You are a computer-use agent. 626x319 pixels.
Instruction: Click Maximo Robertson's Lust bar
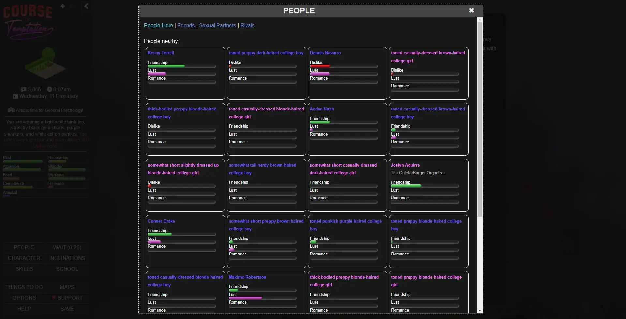pyautogui.click(x=262, y=298)
